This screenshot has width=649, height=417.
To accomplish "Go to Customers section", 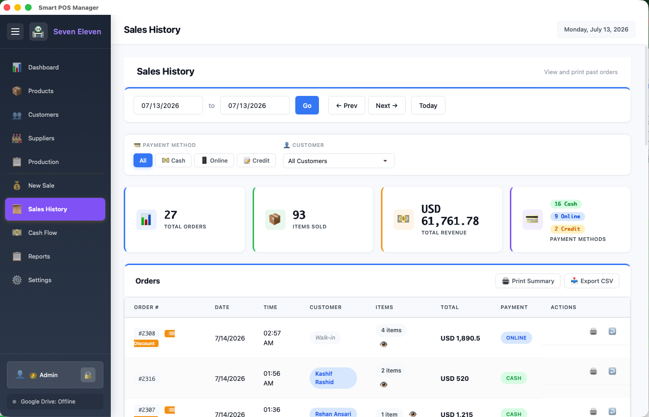I will (55, 114).
